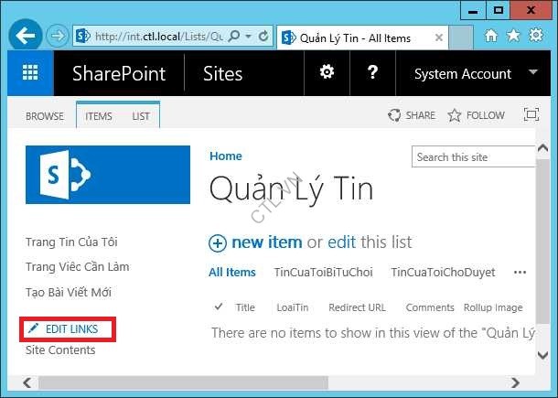This screenshot has width=558, height=398.
Task: Open the LIST ribbon tab
Action: click(x=141, y=116)
